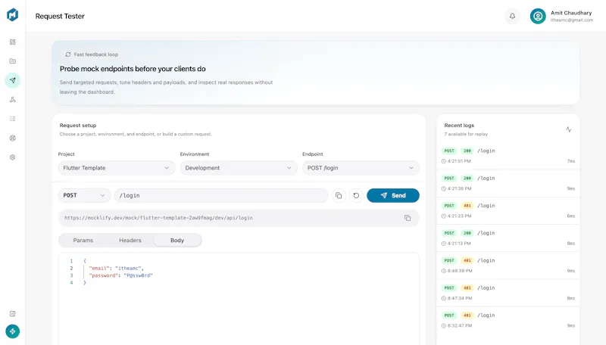This screenshot has height=345, width=606.
Task: Click the Fast feedback loop sync icon
Action: click(x=68, y=54)
